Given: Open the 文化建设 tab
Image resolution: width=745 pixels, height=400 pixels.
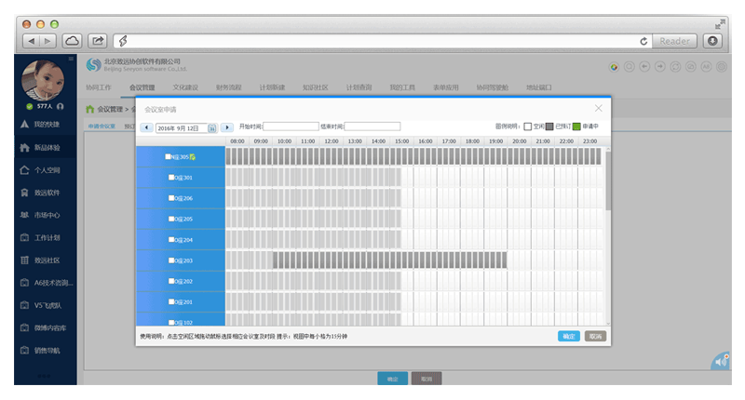Looking at the screenshot, I should 183,87.
